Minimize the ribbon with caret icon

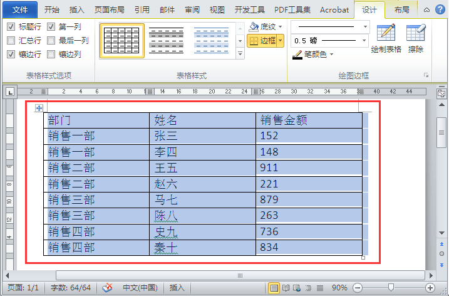click(x=426, y=10)
